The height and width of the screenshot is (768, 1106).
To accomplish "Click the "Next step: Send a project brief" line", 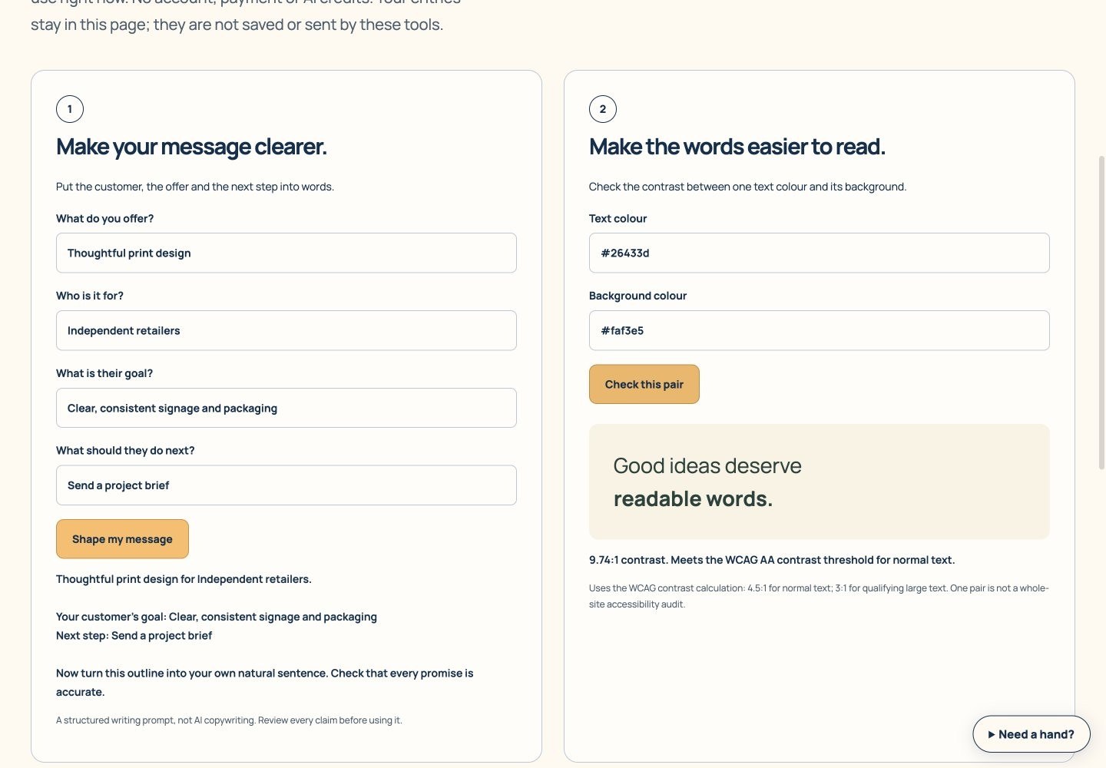I will 134,636.
